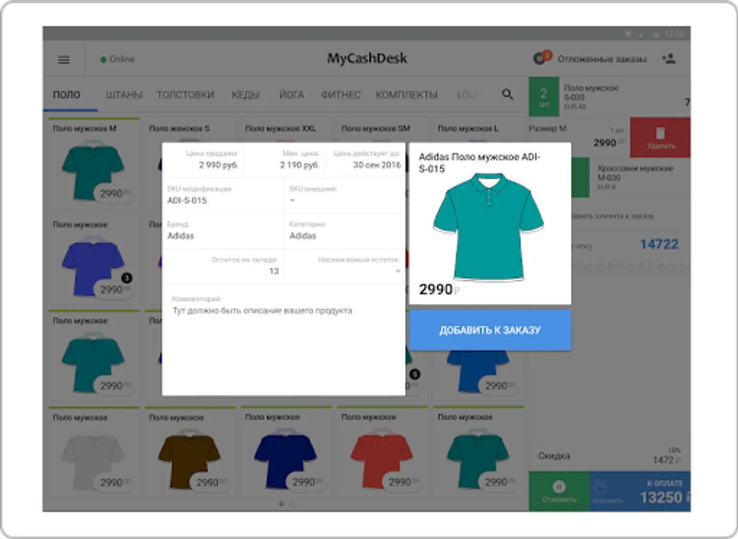738x539 pixels.
Task: Open the hamburger navigation menu
Action: (63, 59)
